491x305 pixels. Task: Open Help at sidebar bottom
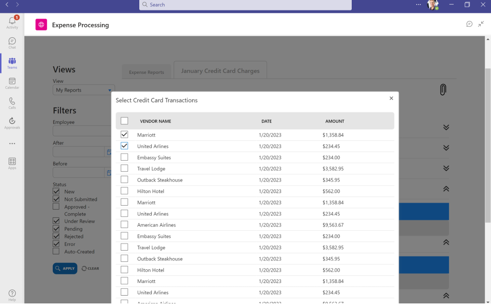[x=12, y=295]
